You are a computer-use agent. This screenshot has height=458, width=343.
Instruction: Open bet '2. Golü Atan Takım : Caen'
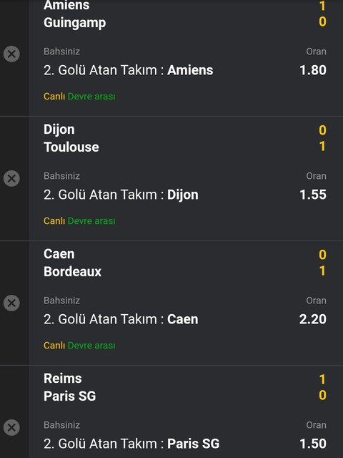(121, 319)
